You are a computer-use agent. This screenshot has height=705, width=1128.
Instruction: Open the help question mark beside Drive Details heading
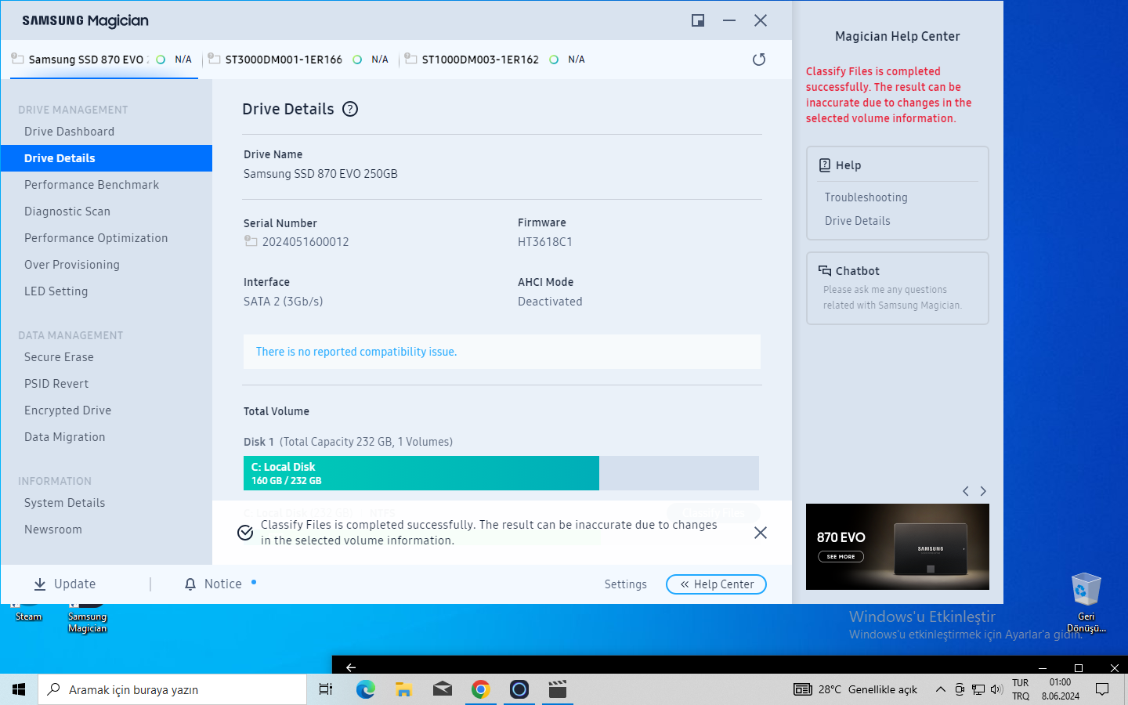point(350,110)
